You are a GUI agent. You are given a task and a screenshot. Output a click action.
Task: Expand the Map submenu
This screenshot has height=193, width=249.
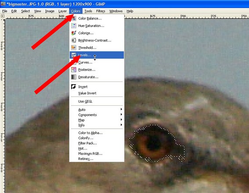[x=97, y=120]
